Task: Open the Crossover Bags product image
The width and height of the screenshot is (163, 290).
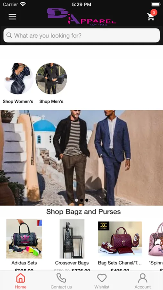Action: pyautogui.click(x=72, y=239)
